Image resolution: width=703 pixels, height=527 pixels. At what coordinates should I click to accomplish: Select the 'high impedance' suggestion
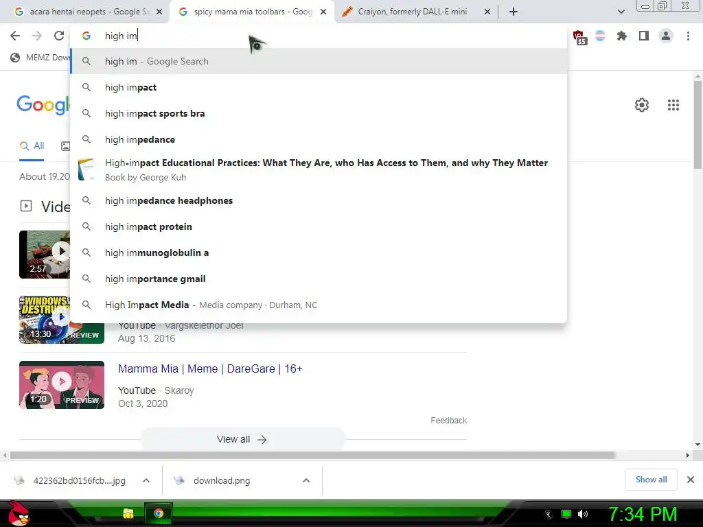(x=319, y=139)
